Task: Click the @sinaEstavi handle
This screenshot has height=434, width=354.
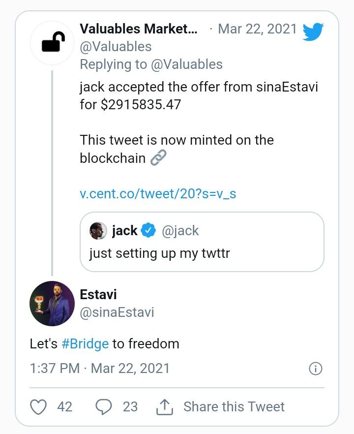Action: [117, 312]
